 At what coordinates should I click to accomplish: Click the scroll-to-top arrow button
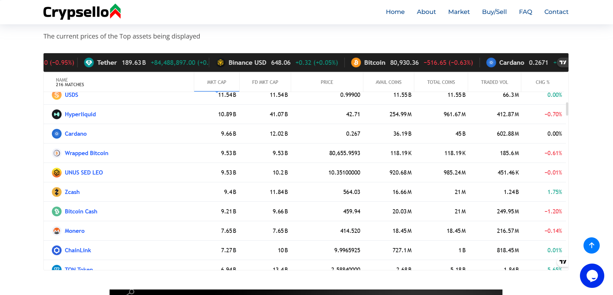click(592, 245)
